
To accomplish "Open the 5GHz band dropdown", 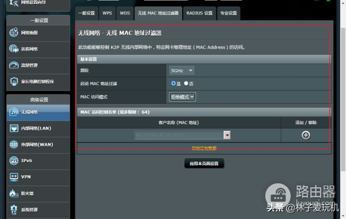I will pos(182,70).
